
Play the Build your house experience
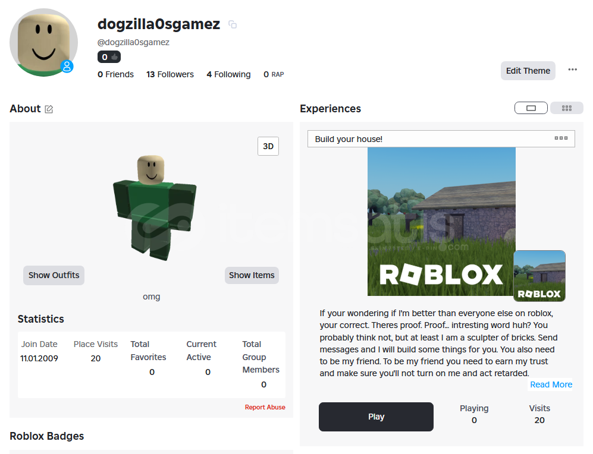376,417
